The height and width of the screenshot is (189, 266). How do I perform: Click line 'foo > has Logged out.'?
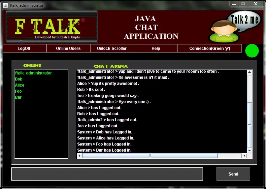click(x=98, y=126)
